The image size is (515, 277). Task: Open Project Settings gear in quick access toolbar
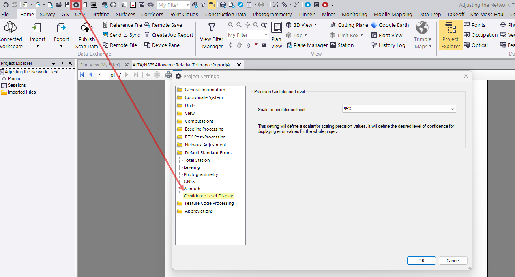click(x=76, y=5)
